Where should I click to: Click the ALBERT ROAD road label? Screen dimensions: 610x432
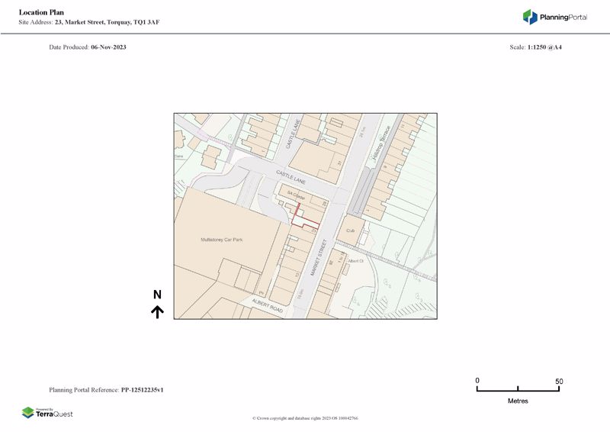pyautogui.click(x=268, y=306)
